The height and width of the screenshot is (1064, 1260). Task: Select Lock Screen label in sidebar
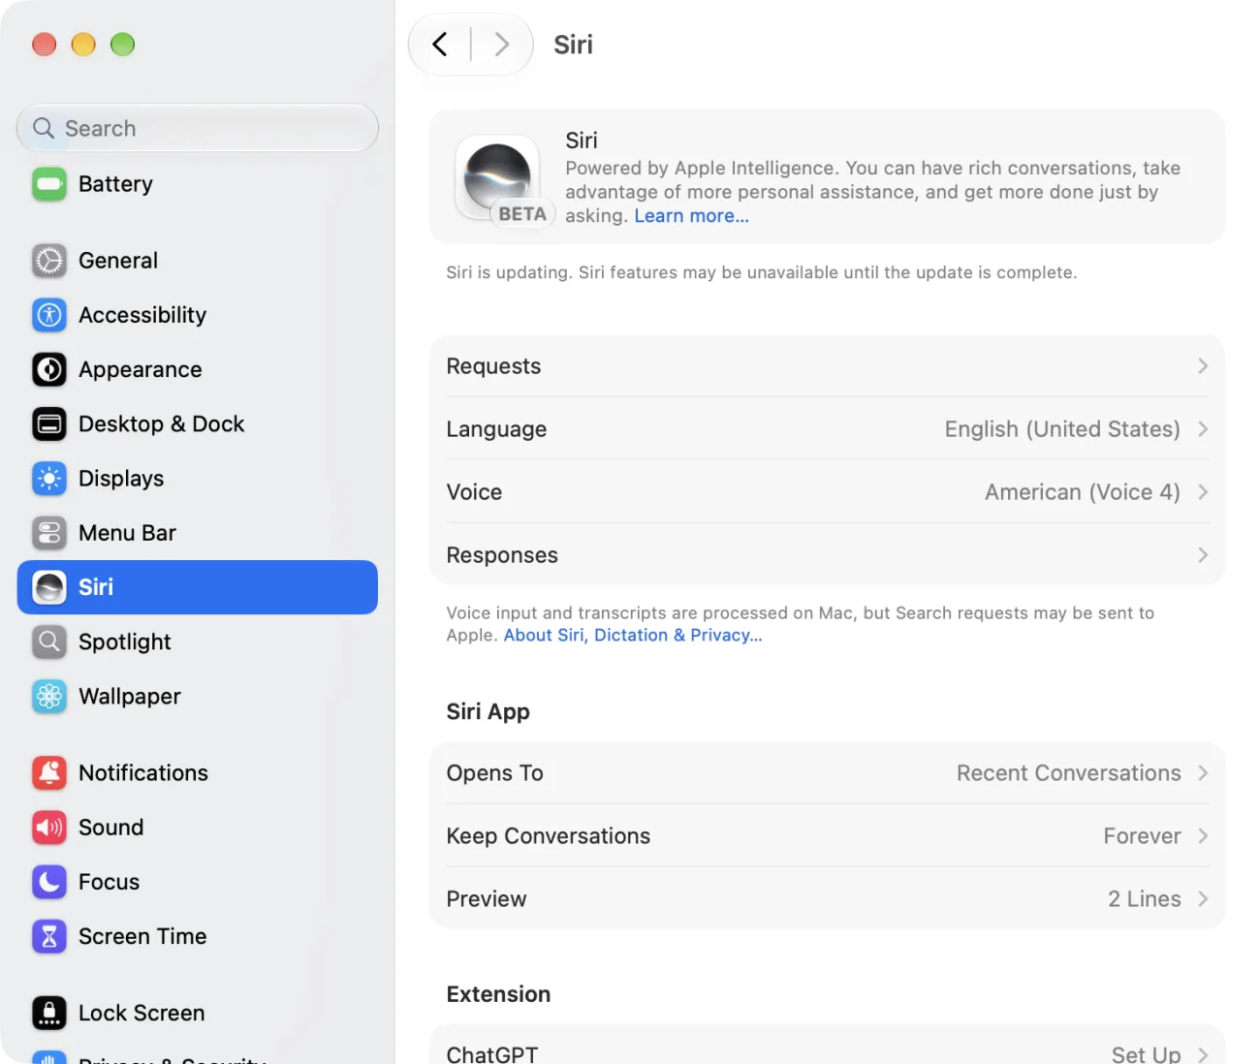tap(142, 1013)
